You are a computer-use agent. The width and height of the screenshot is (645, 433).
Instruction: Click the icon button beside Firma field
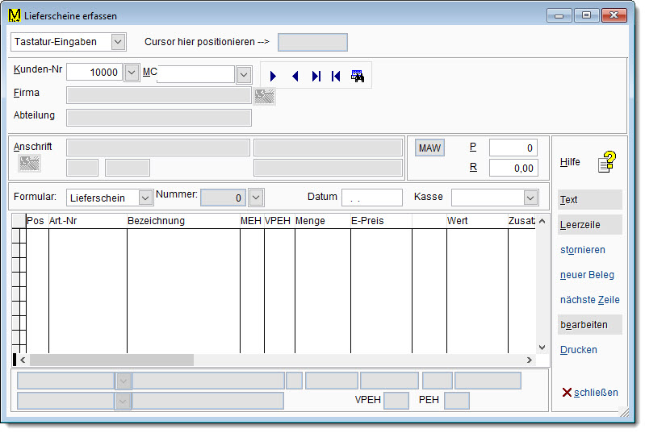[x=264, y=97]
